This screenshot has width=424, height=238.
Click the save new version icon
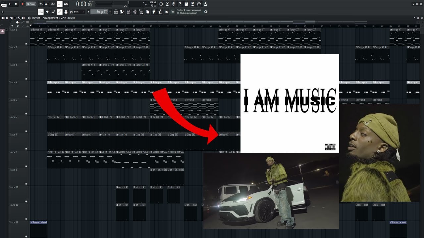192,4
